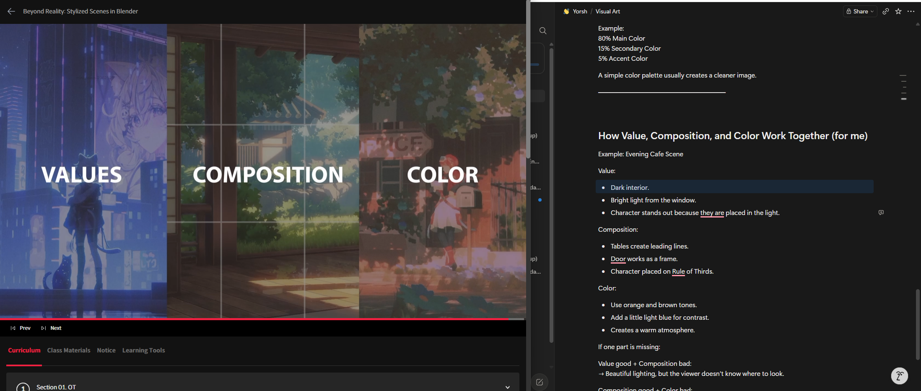The image size is (921, 391).
Task: Open the Learning Tools tab
Action: [x=143, y=350]
